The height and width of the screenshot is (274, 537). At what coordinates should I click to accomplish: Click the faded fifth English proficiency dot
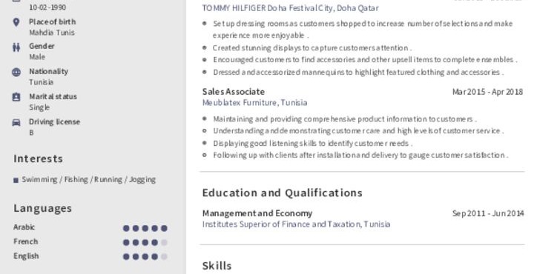(x=165, y=256)
